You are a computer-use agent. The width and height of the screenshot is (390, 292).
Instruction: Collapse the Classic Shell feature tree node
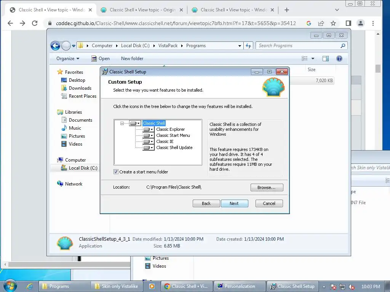click(x=122, y=123)
